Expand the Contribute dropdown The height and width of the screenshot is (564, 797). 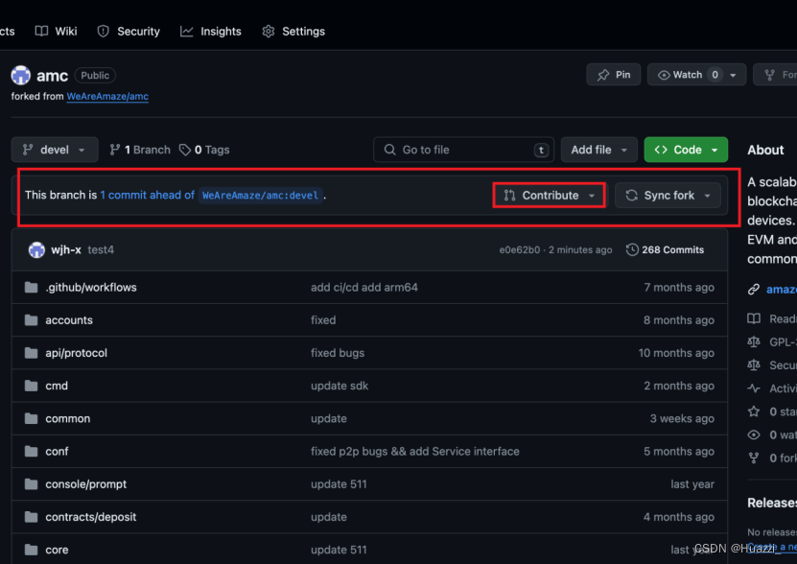(x=548, y=195)
